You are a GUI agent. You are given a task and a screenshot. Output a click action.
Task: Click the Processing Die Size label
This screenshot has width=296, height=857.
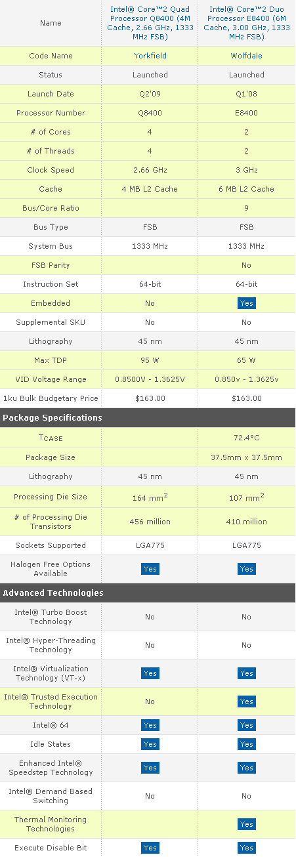pos(51,497)
